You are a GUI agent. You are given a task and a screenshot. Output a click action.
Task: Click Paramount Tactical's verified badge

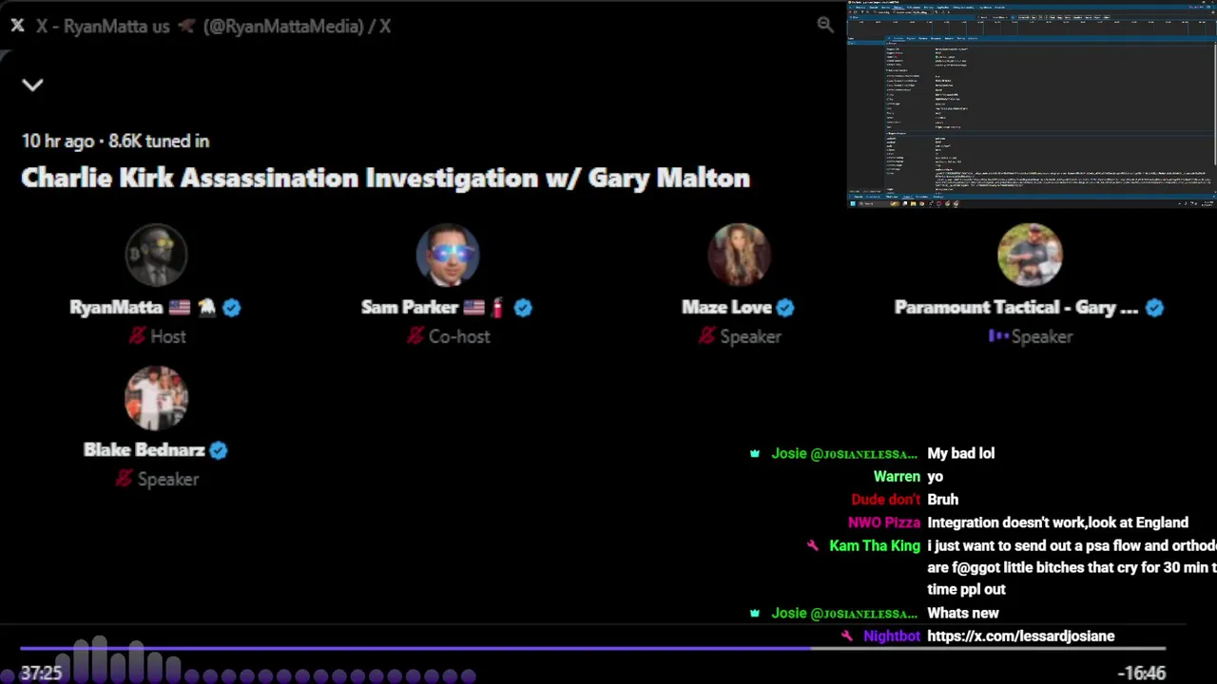pyautogui.click(x=1154, y=307)
